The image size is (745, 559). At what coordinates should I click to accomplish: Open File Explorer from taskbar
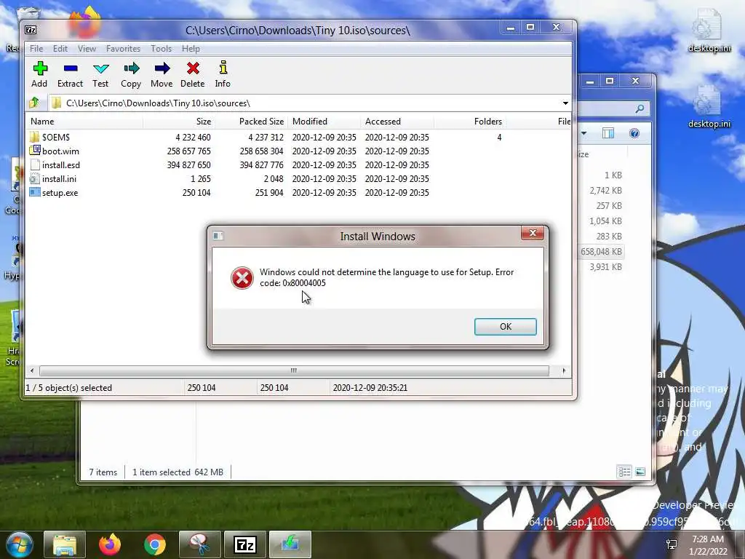tap(65, 544)
